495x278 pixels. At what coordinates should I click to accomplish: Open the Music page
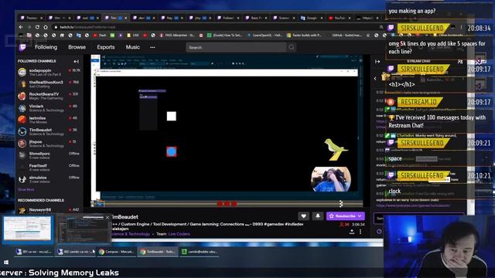[132, 47]
